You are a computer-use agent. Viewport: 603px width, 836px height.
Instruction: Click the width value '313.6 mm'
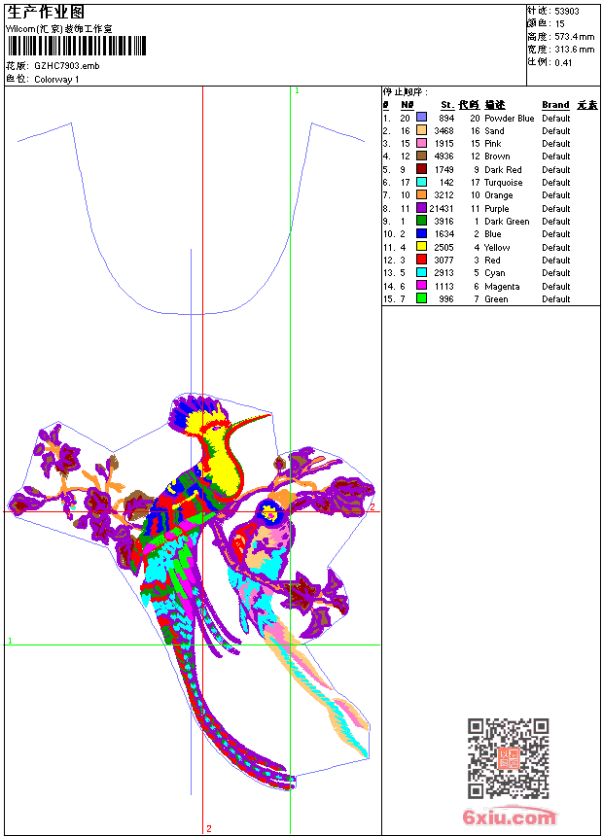click(x=574, y=50)
